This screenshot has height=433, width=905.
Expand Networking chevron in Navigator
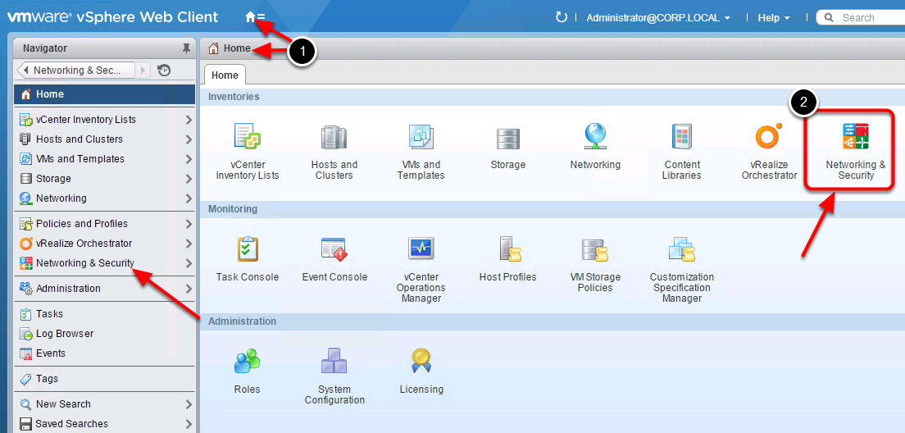click(189, 198)
